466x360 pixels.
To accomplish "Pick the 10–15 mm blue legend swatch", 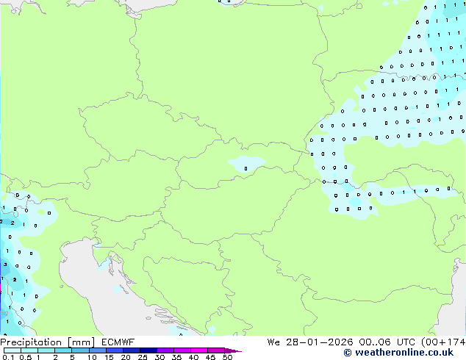I will point(98,350).
